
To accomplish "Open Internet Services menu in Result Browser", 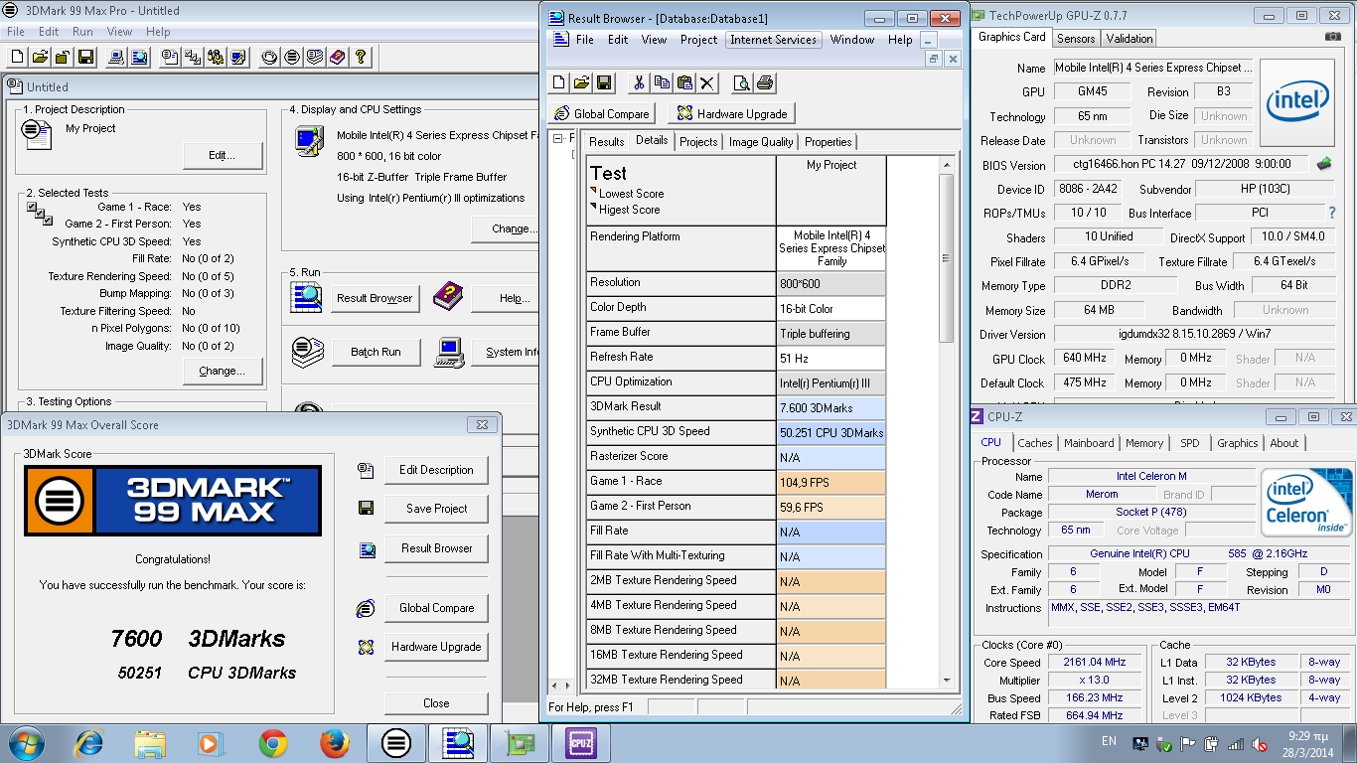I will click(x=773, y=40).
